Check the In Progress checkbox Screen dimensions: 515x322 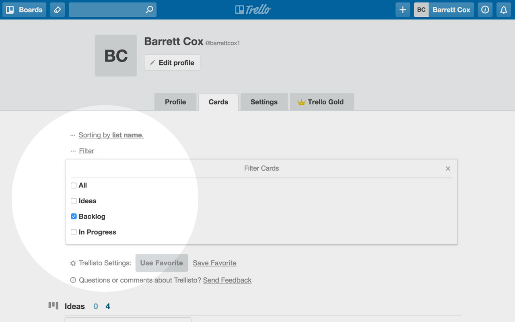[x=74, y=232]
